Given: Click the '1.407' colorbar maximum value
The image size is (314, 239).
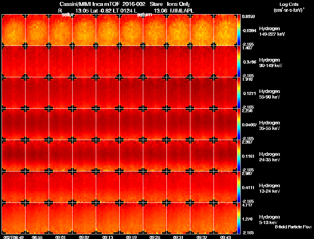Looking at the screenshot, I should point(247,48).
